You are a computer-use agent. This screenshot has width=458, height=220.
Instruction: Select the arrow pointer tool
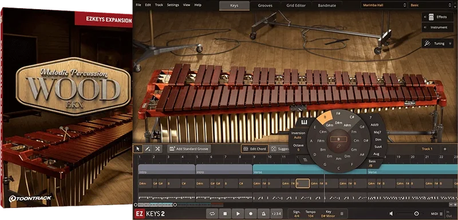[138, 149]
